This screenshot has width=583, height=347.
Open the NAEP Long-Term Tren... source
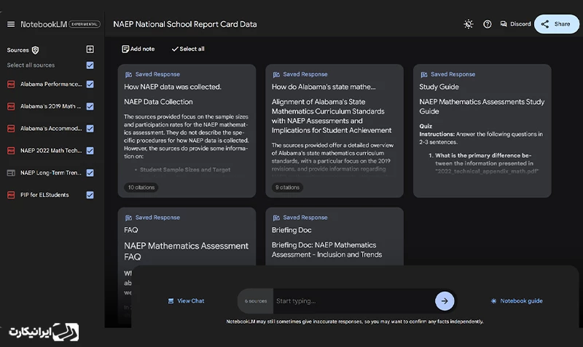(x=51, y=173)
